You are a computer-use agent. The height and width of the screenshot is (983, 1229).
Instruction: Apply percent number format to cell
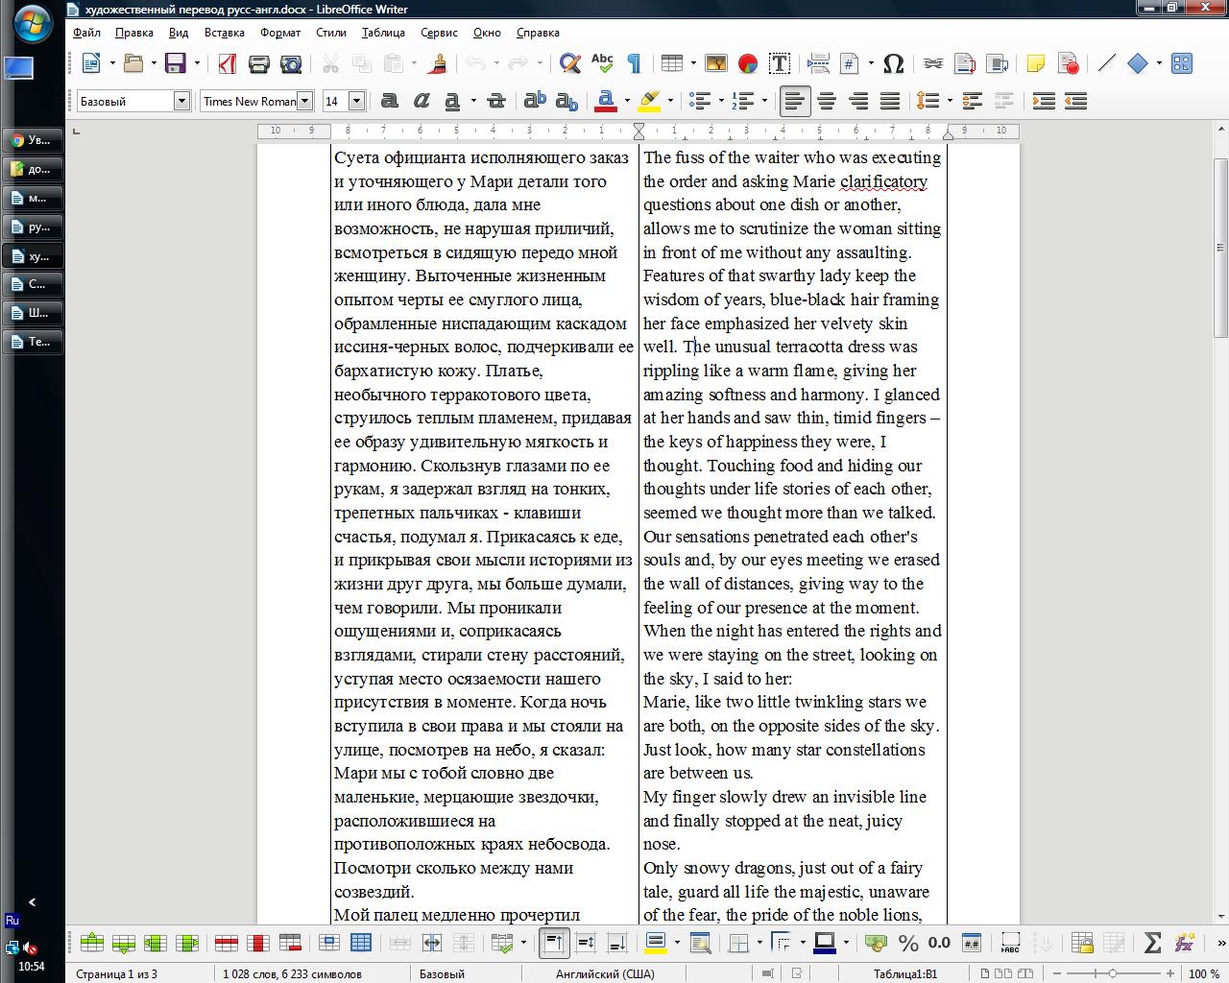coord(907,943)
